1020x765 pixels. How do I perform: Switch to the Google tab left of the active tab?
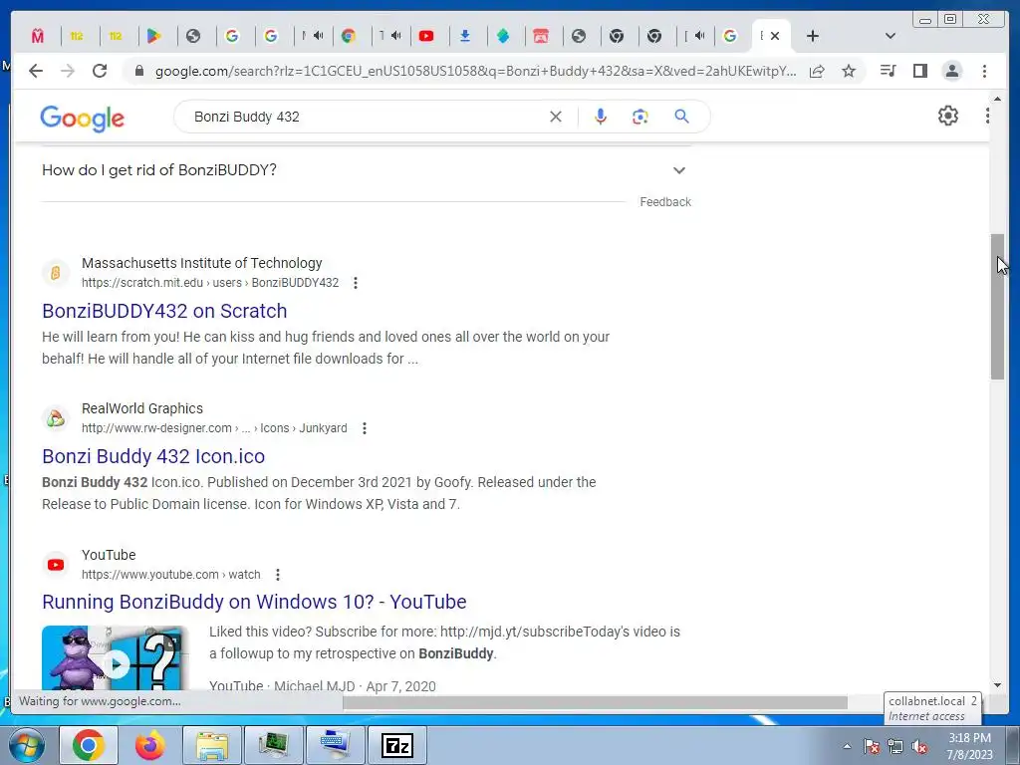point(730,36)
